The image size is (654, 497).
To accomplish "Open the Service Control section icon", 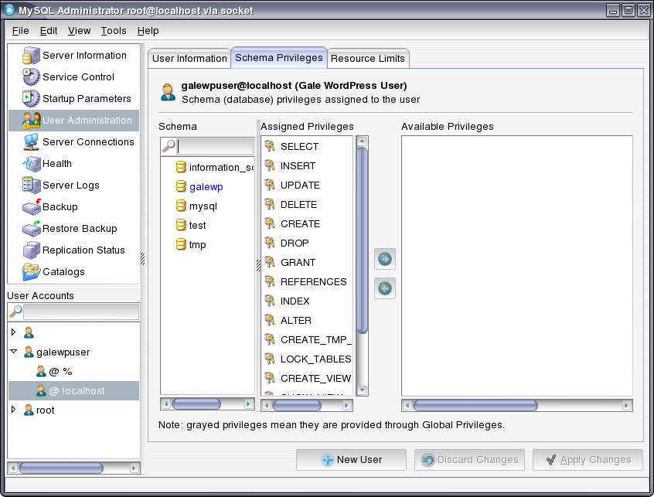I will 31,77.
